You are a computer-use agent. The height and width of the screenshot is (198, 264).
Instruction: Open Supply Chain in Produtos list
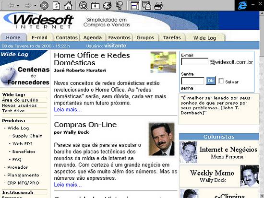(x=27, y=136)
